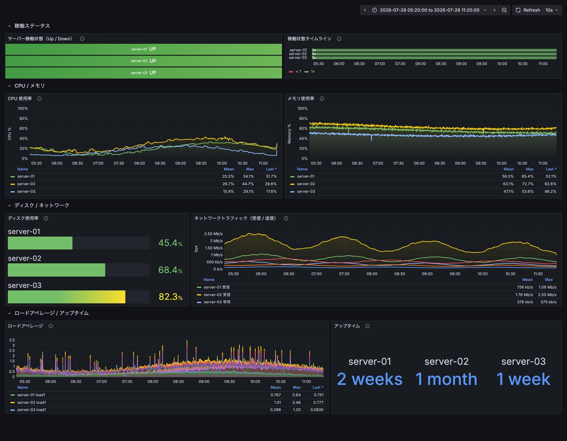Click server-02 disk usage bar gauge
This screenshot has height=441, width=567.
click(79, 270)
